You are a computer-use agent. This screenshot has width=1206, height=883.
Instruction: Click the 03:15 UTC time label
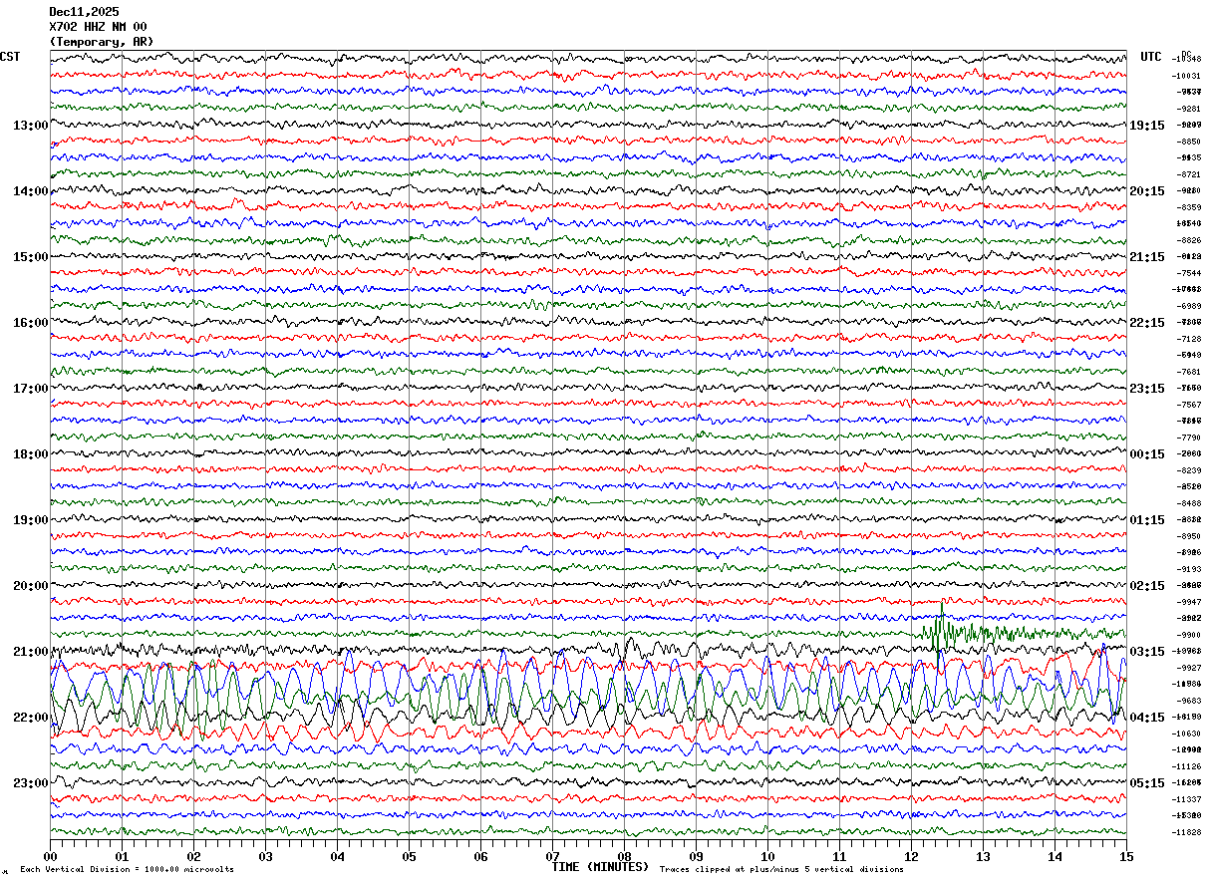pos(1146,652)
